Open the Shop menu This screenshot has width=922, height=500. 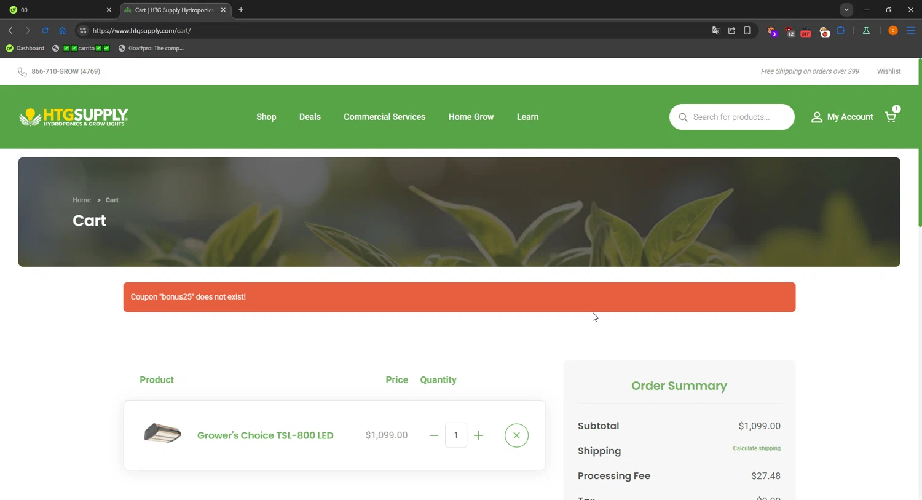(x=266, y=117)
